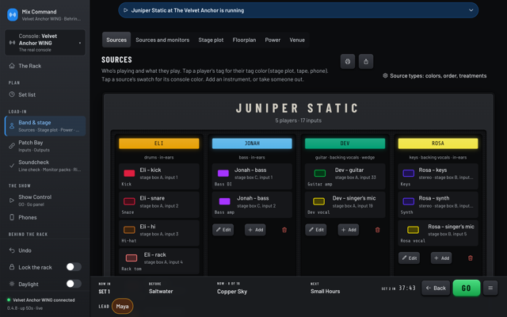This screenshot has width=507, height=317.
Task: Toggle the Daylight mode switch
Action: 74,284
